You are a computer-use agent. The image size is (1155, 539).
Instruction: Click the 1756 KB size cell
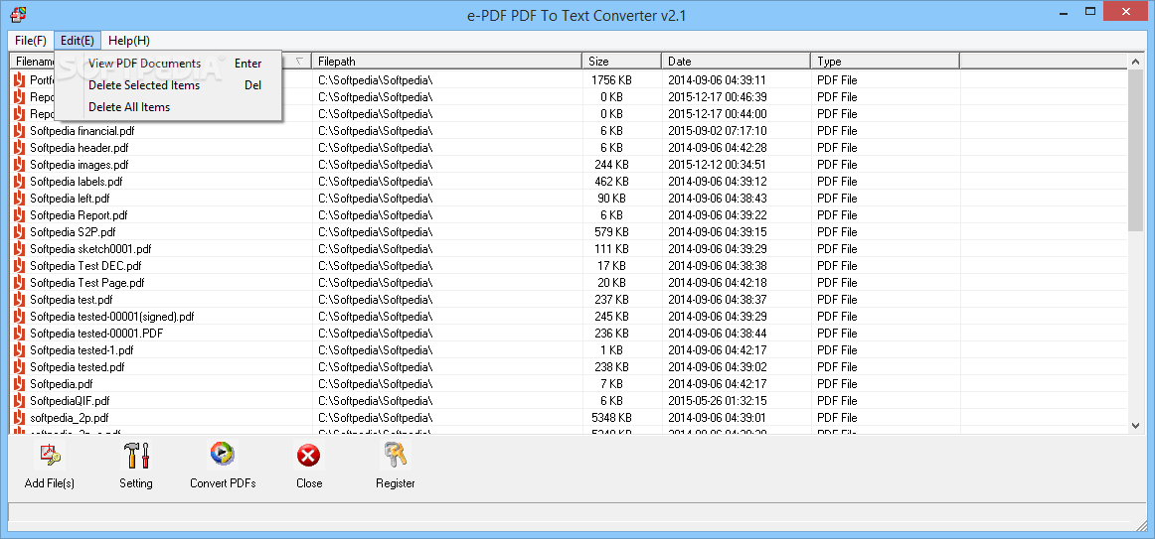click(611, 80)
